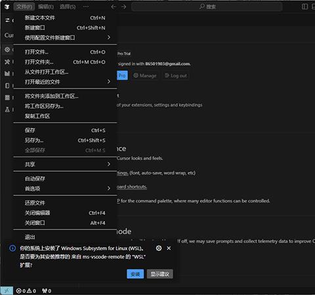Click the Manage account button
The image size is (315, 295).
point(145,75)
